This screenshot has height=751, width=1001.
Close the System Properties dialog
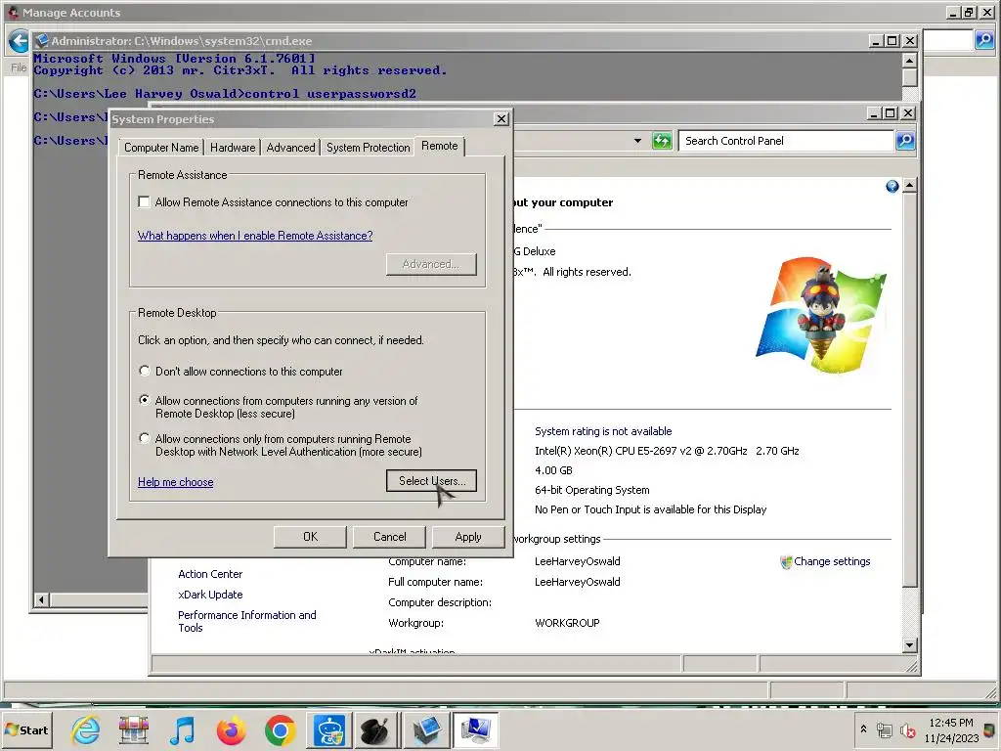pos(501,118)
